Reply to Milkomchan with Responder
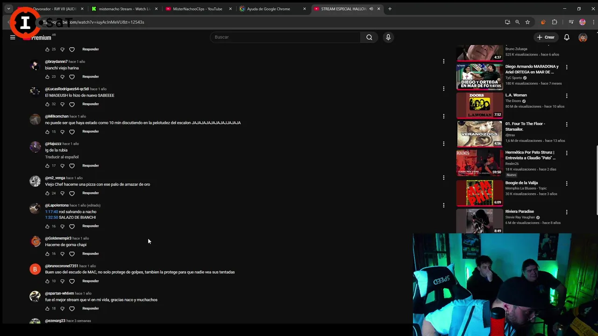This screenshot has width=598, height=336. (91, 132)
